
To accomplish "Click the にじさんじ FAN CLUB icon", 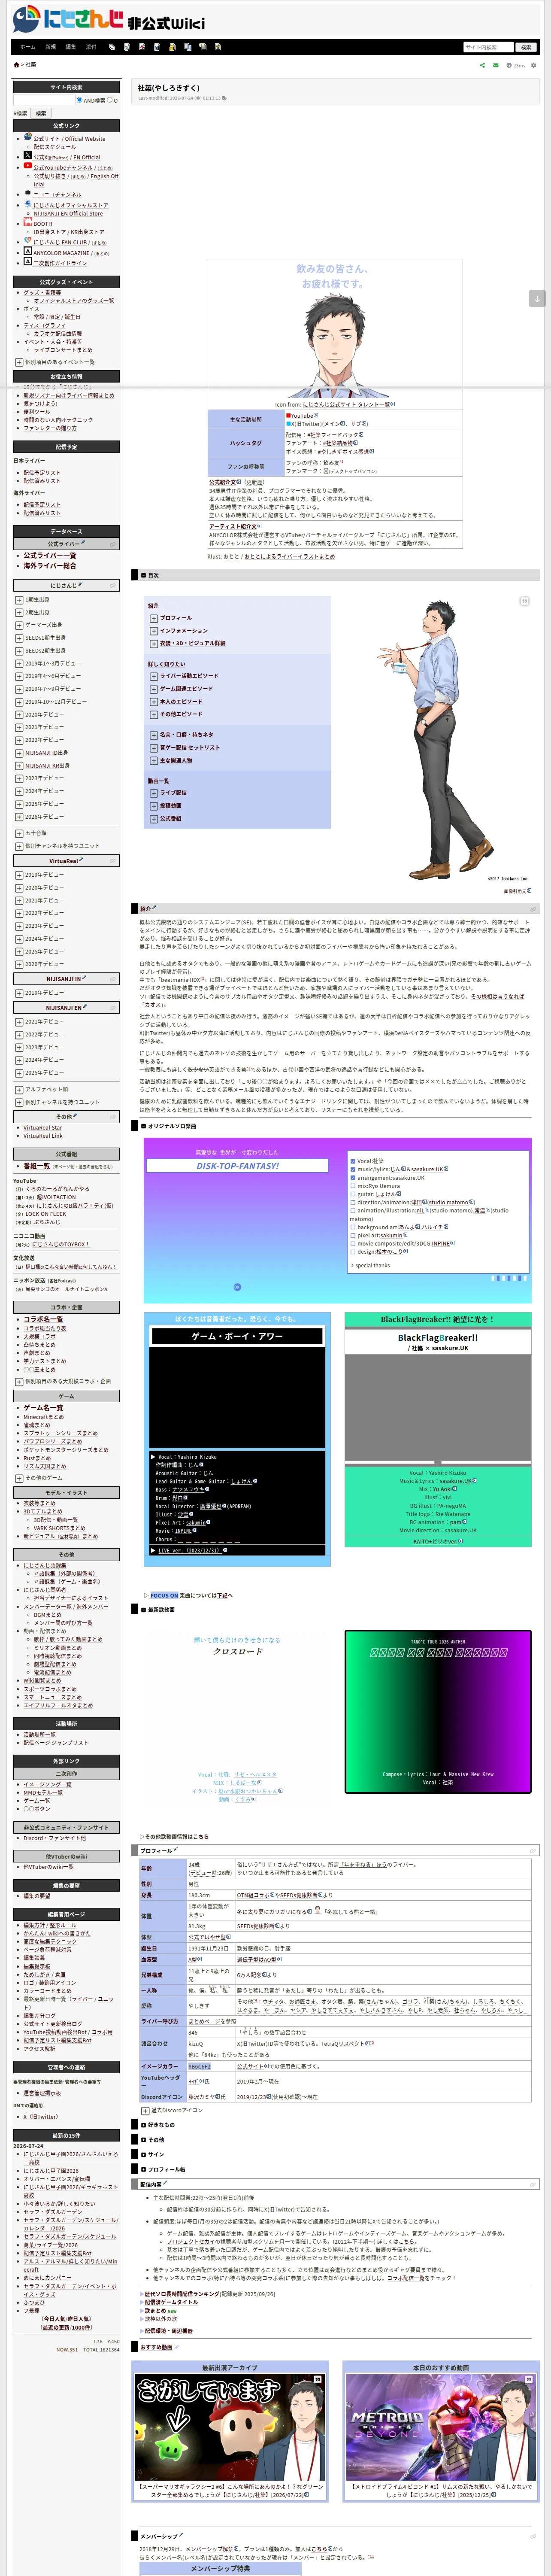I will 28,241.
